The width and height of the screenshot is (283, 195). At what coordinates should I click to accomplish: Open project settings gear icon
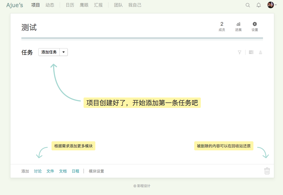coord(255,27)
